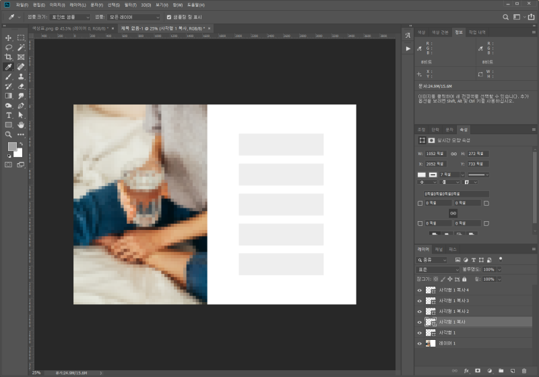Select the Zoom tool
The width and height of the screenshot is (539, 377).
coord(9,134)
